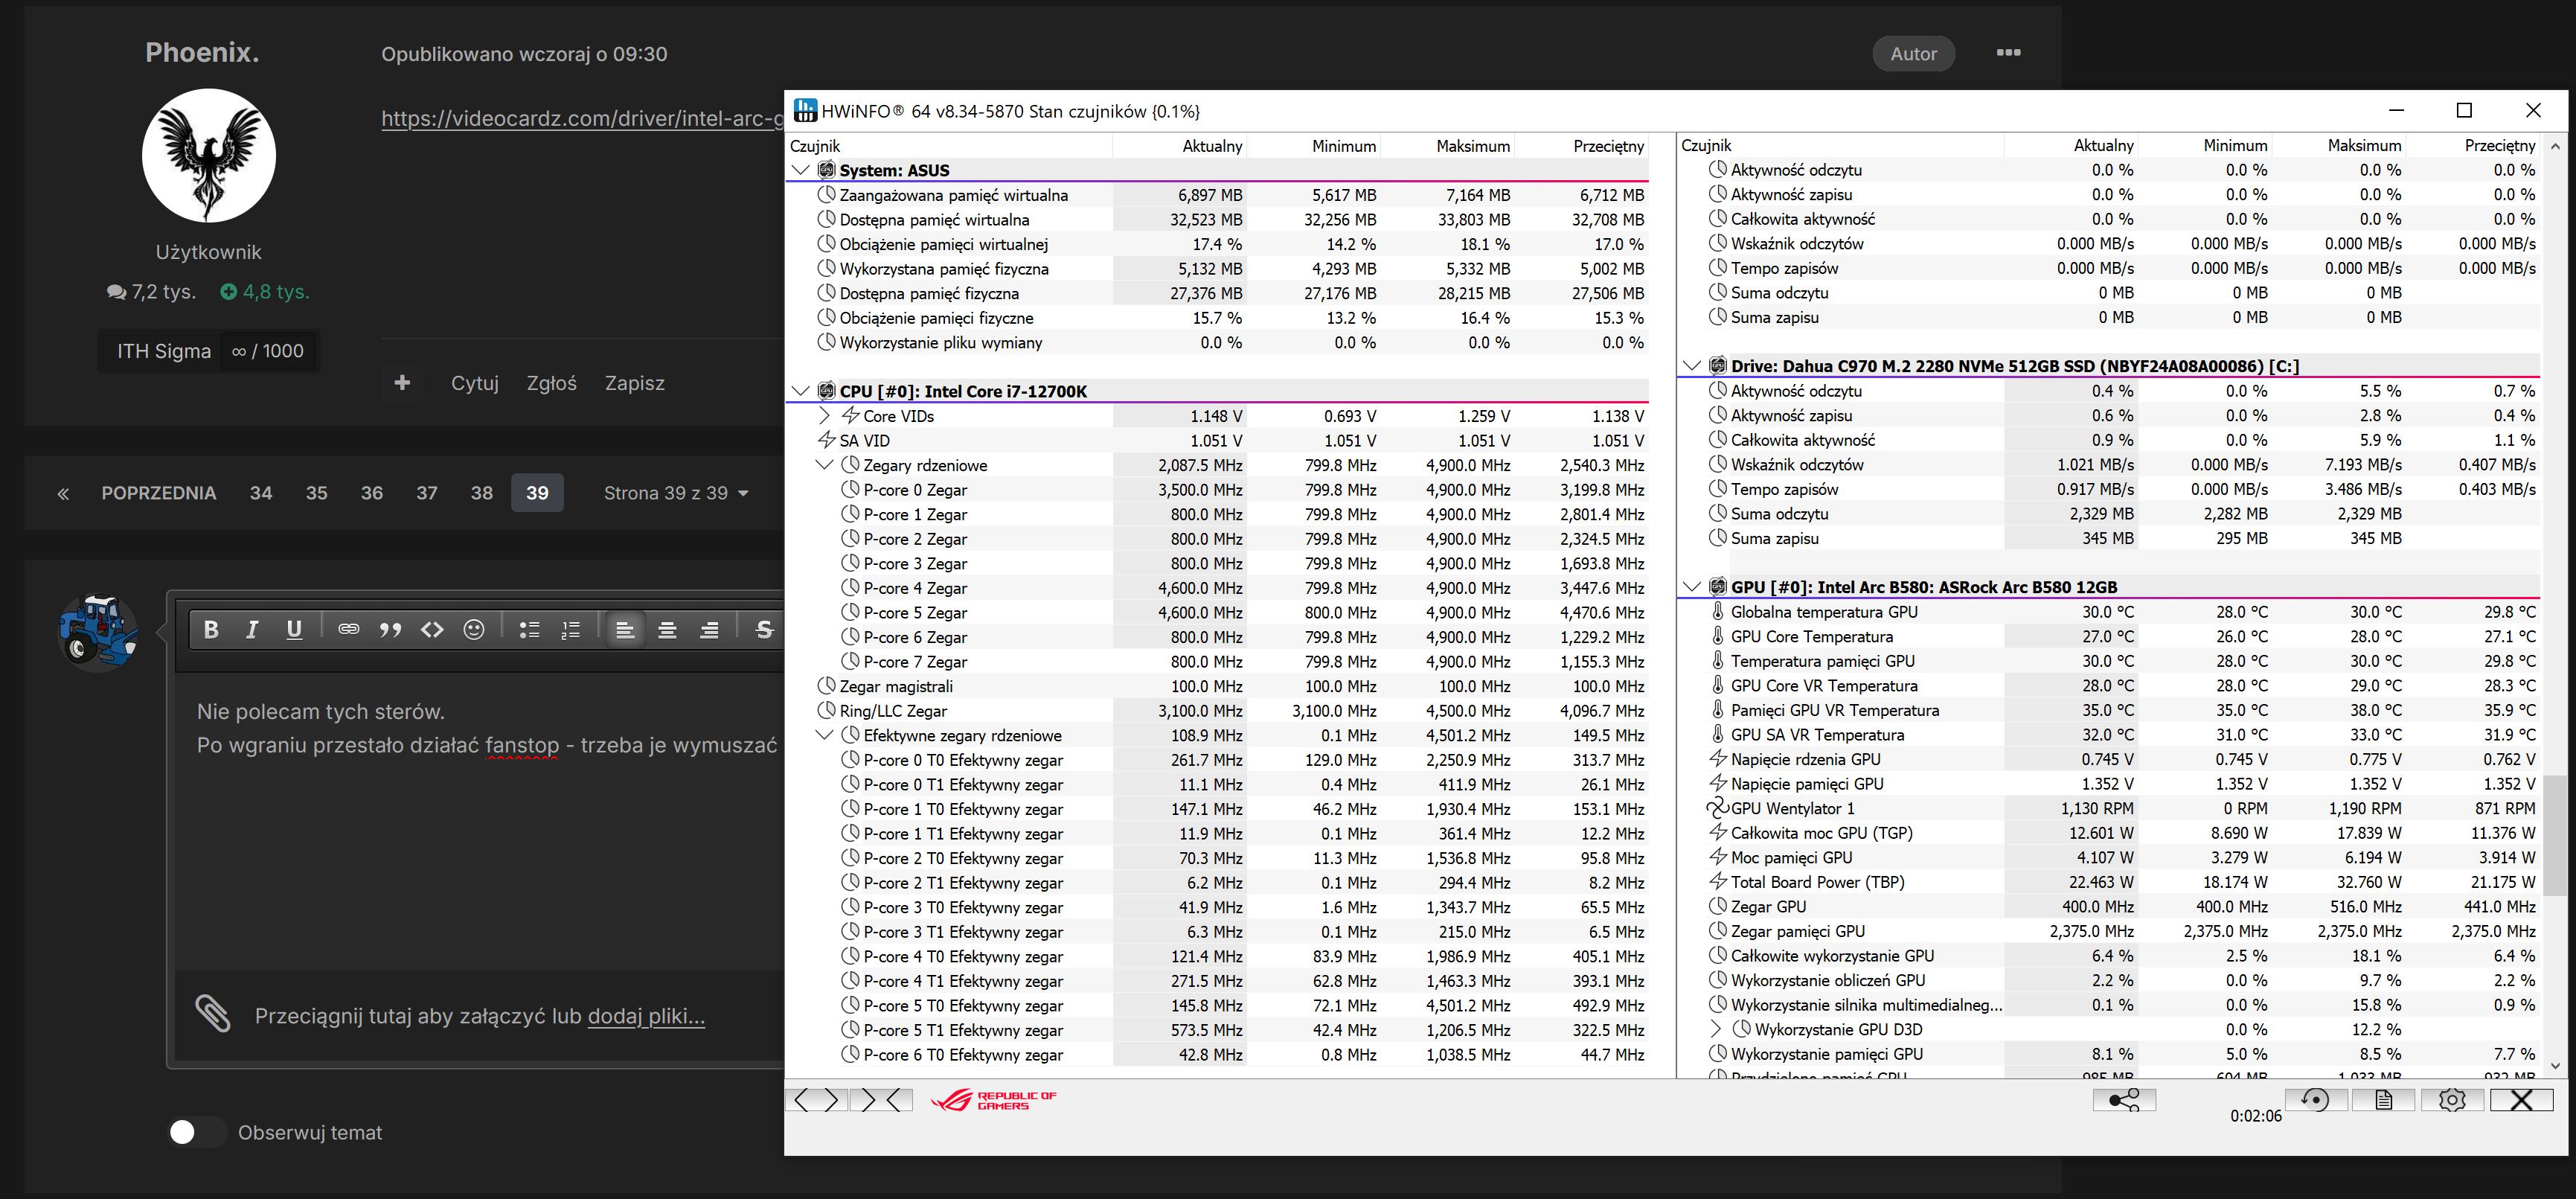This screenshot has height=1199, width=2576.
Task: Insert emoji with the smiley icon
Action: 474,629
